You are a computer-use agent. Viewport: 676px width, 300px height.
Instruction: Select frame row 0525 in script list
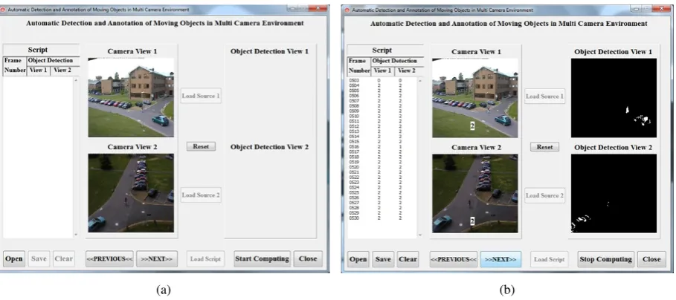(x=382, y=192)
